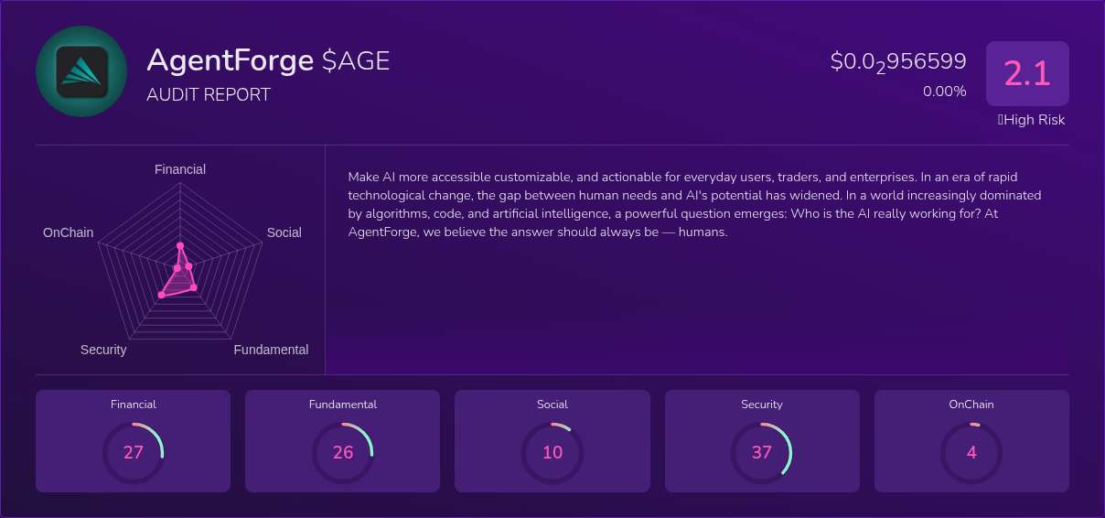Click the top Financial data point on radar
1105x518 pixels.
[180, 245]
